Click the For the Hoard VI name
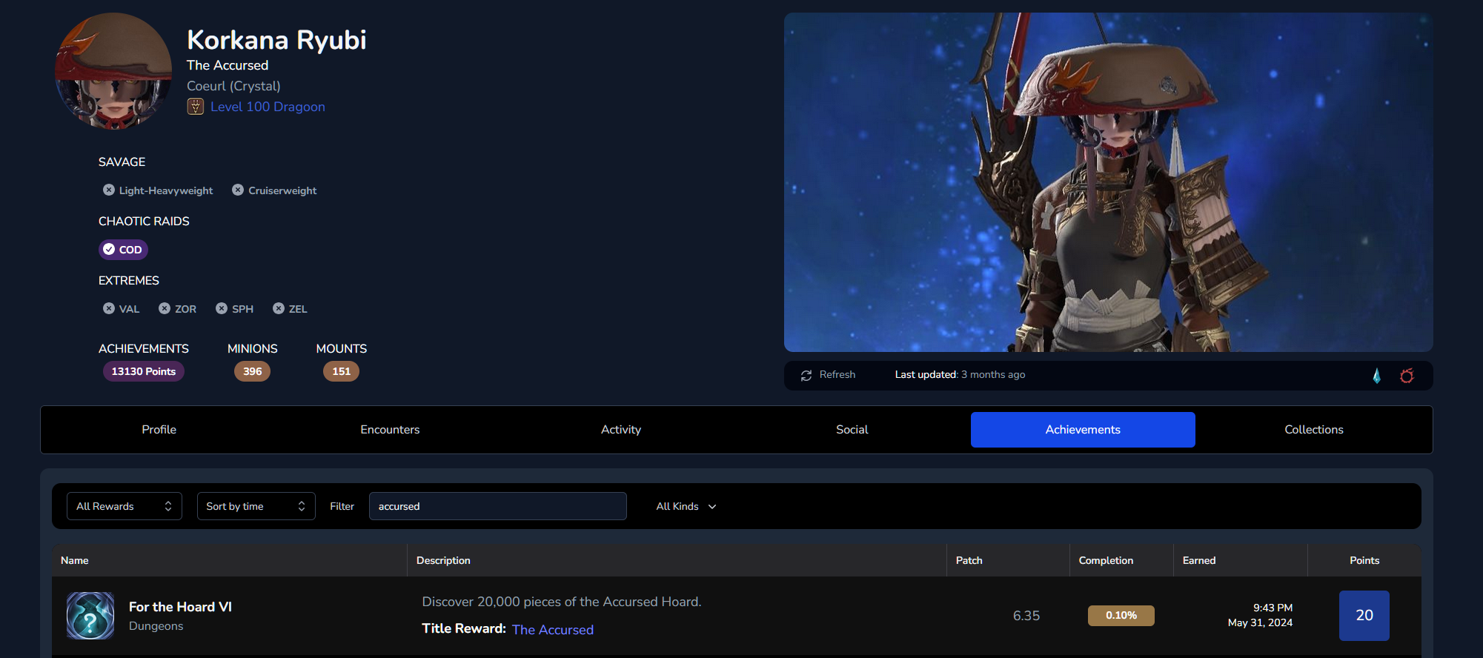 pos(180,607)
